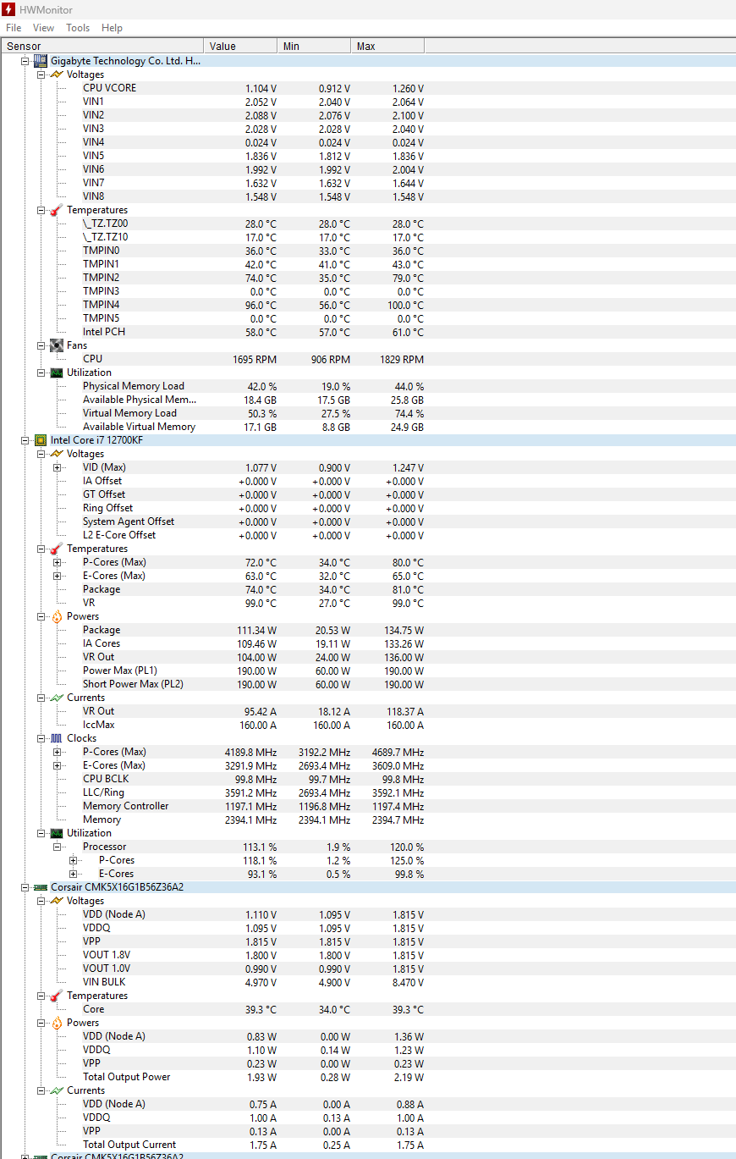The height and width of the screenshot is (1159, 736).
Task: Click the Max column header
Action: (387, 46)
